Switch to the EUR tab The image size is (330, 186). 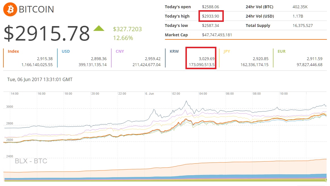click(281, 51)
